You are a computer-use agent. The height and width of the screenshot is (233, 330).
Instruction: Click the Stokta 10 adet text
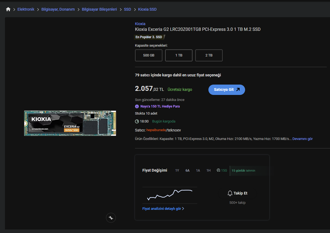[x=146, y=113]
